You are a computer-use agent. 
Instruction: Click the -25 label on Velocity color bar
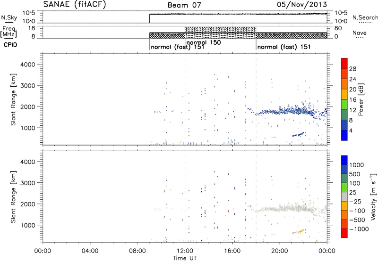356,202
